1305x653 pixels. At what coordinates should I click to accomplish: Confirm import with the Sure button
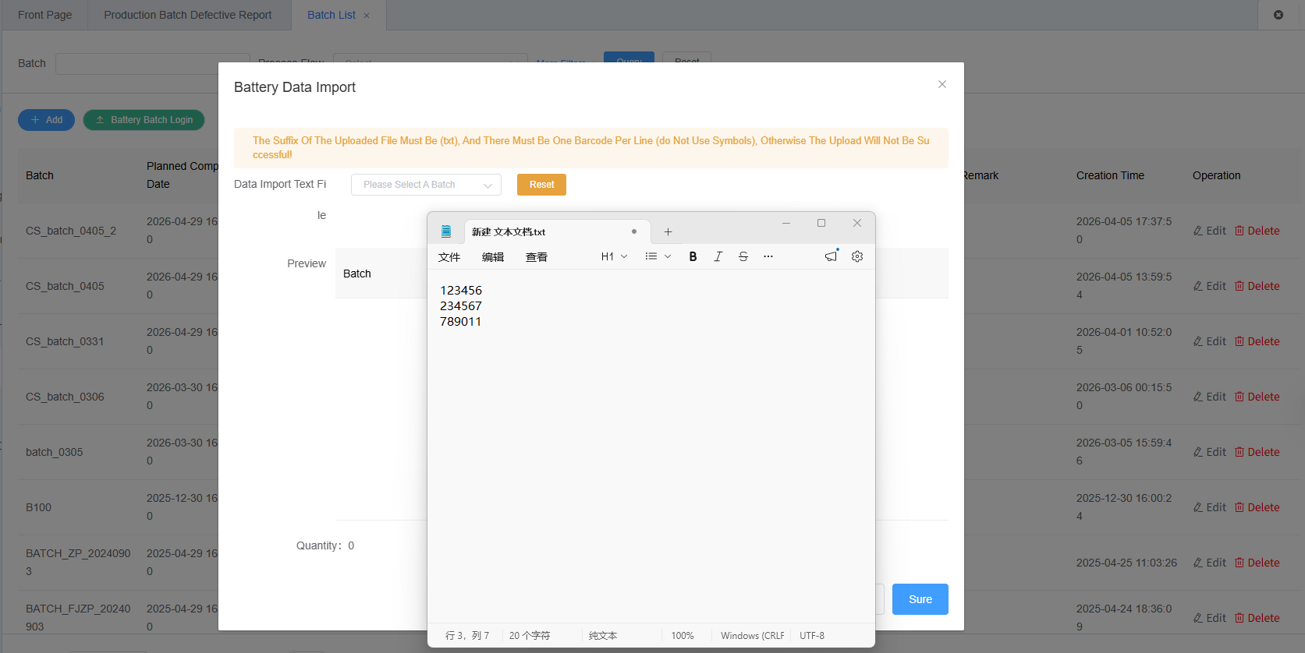[x=920, y=599]
